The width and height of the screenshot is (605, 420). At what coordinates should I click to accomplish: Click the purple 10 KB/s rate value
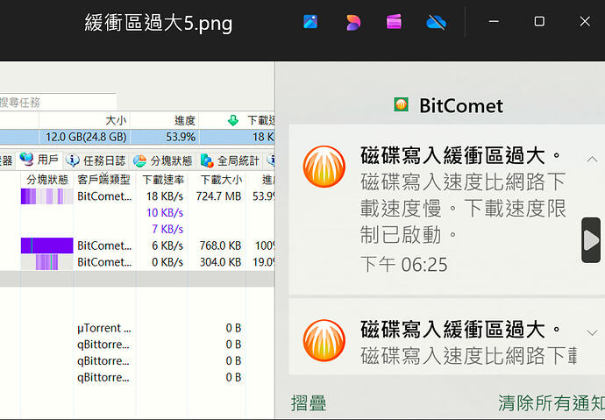(x=165, y=212)
